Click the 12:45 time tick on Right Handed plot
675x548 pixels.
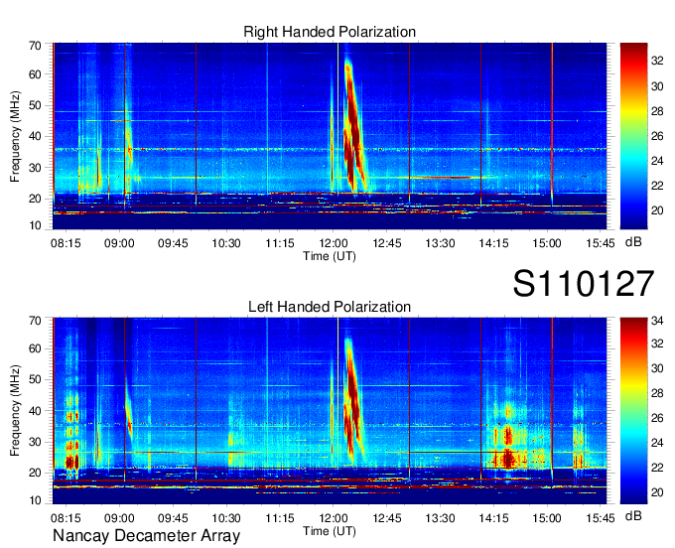click(386, 243)
